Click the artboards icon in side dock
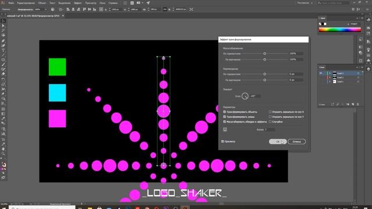Screen dimensions: 372x209 point(360,60)
